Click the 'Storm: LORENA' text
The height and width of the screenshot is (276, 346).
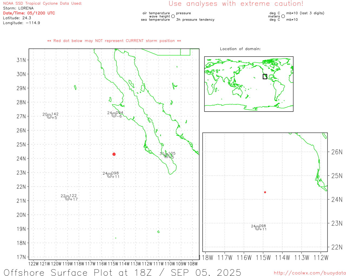coord(18,8)
